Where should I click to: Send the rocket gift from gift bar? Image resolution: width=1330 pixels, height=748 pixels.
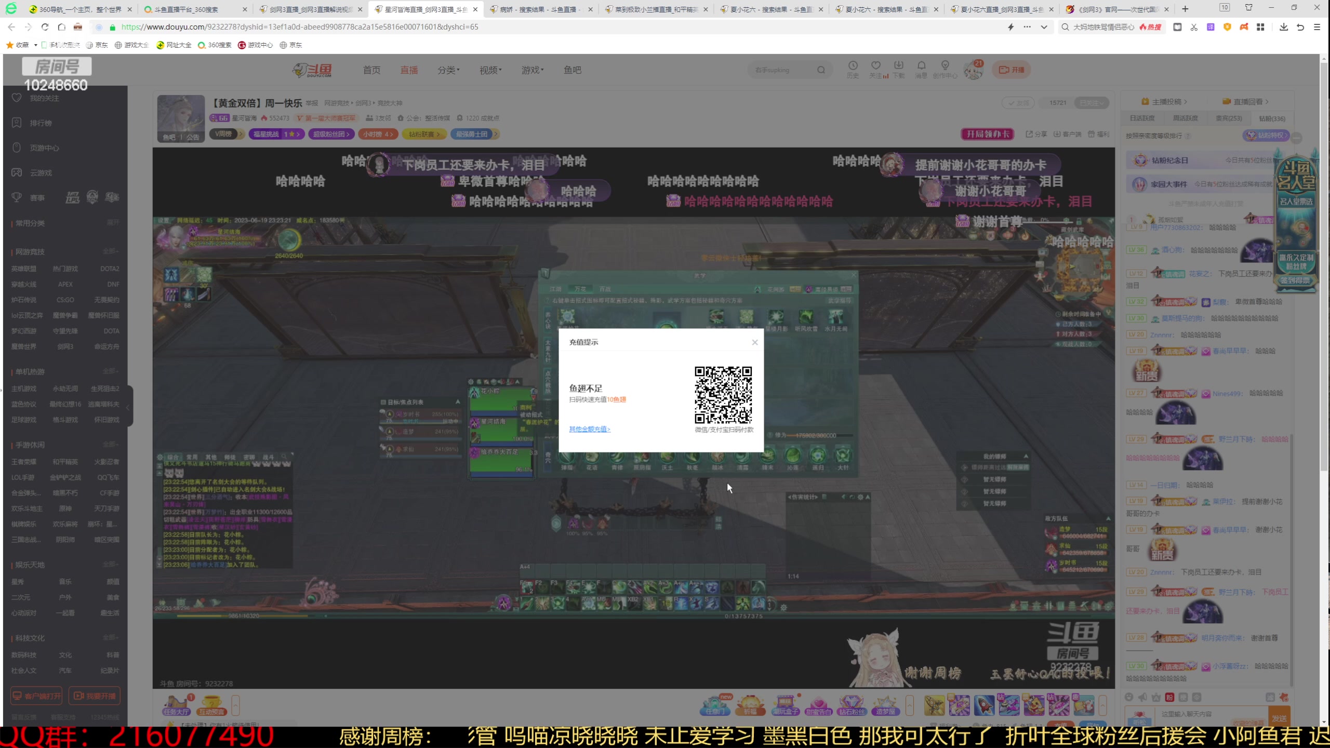[984, 705]
